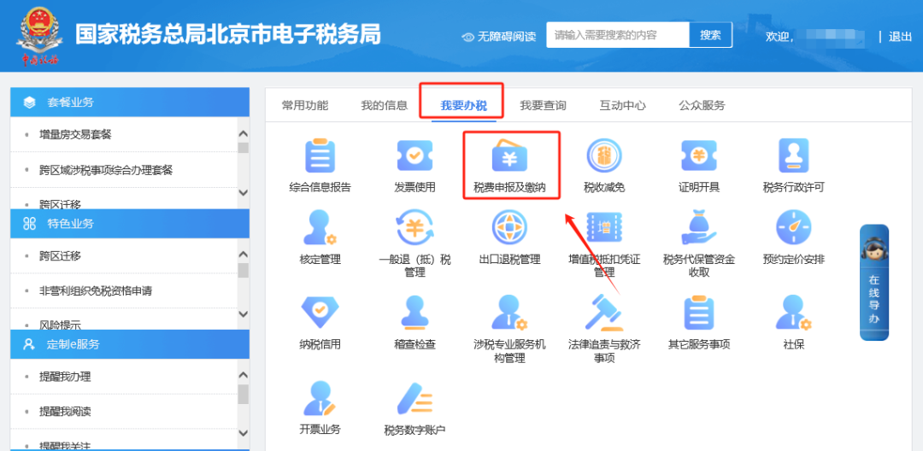The image size is (923, 451).
Task: Switch to 常用功能 tab
Action: pos(305,106)
